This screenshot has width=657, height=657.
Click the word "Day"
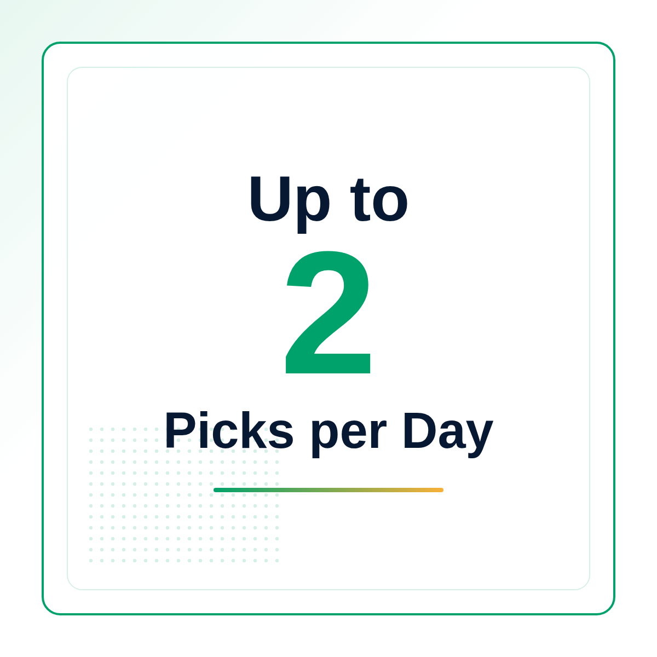448,434
